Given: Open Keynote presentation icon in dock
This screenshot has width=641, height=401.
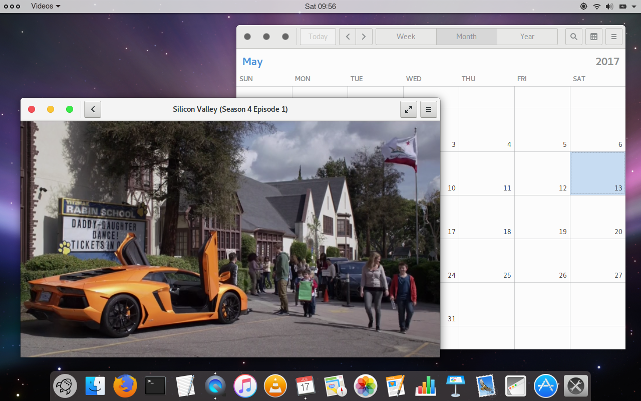Looking at the screenshot, I should coord(456,386).
